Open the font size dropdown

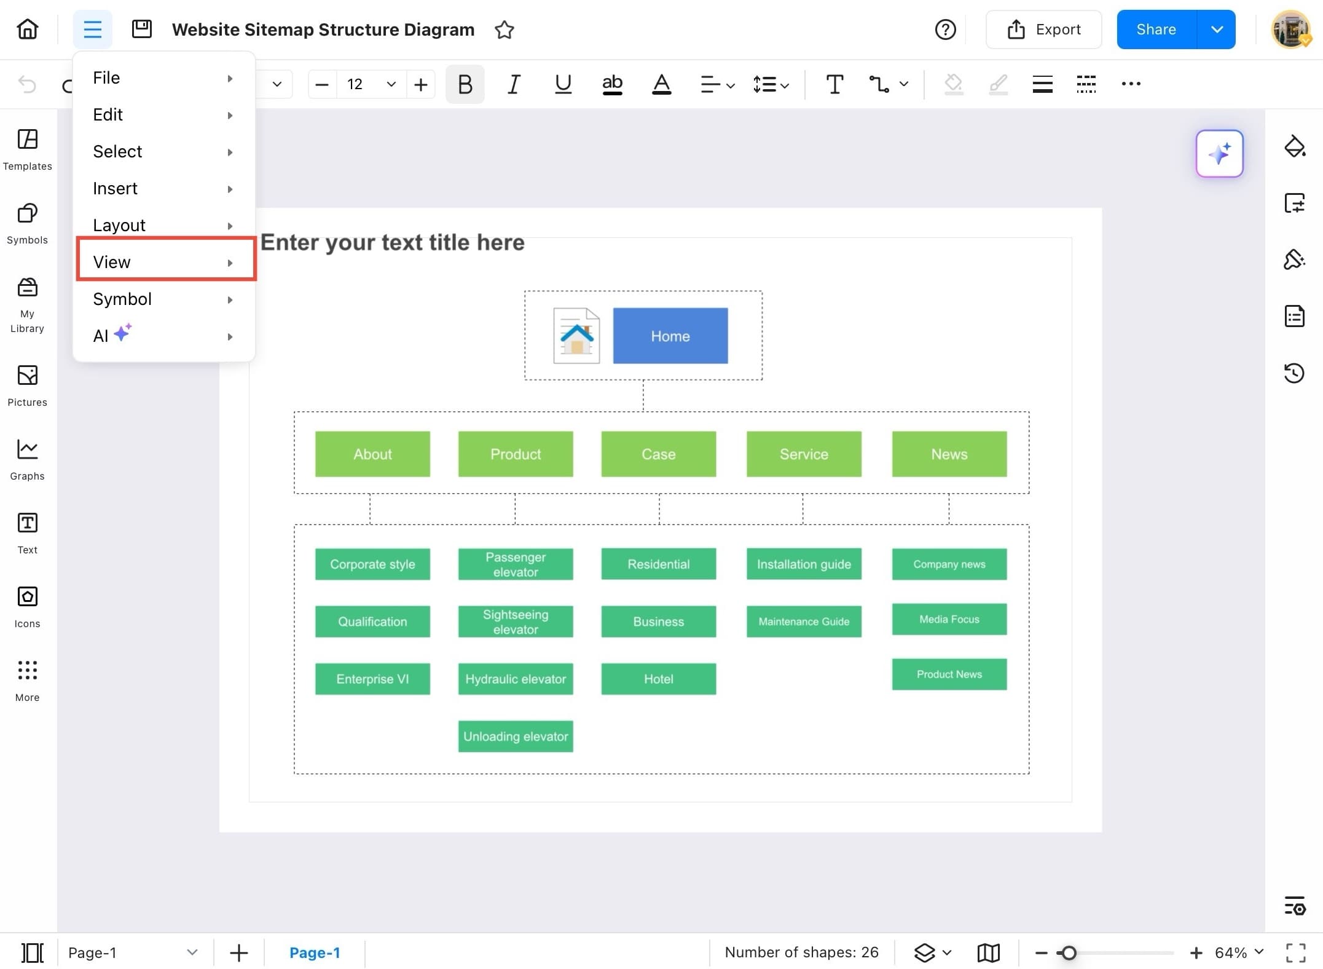(x=390, y=84)
